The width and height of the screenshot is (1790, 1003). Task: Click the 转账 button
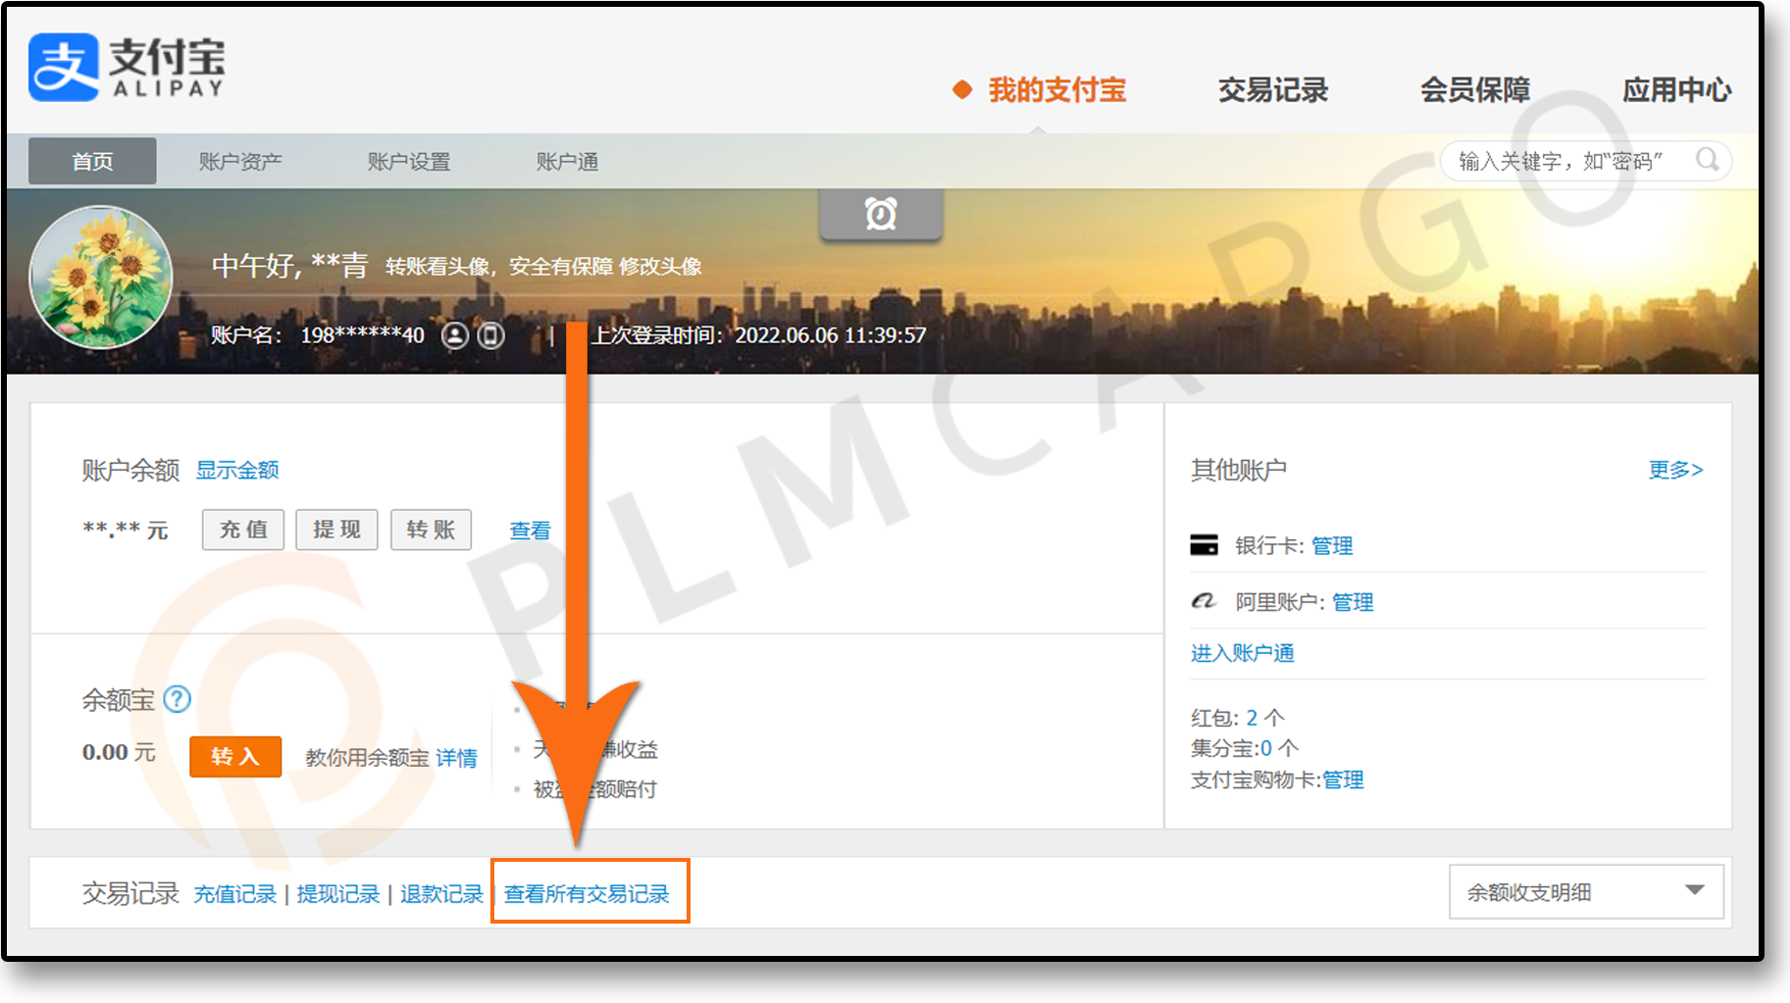[x=432, y=529]
